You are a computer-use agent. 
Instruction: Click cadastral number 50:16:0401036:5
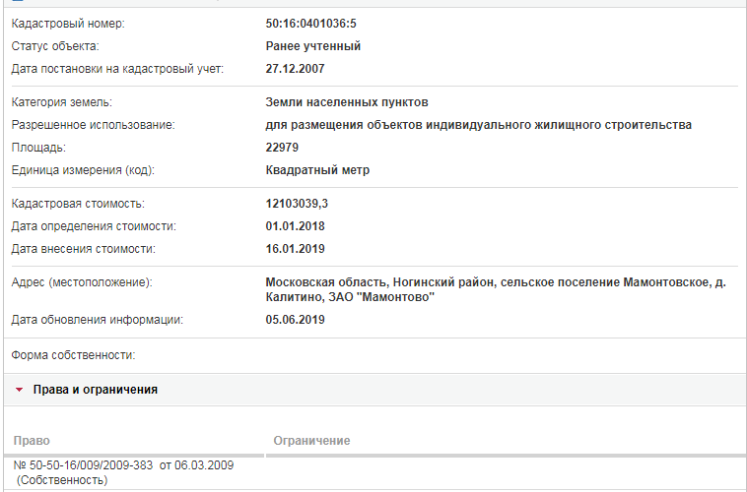point(311,24)
